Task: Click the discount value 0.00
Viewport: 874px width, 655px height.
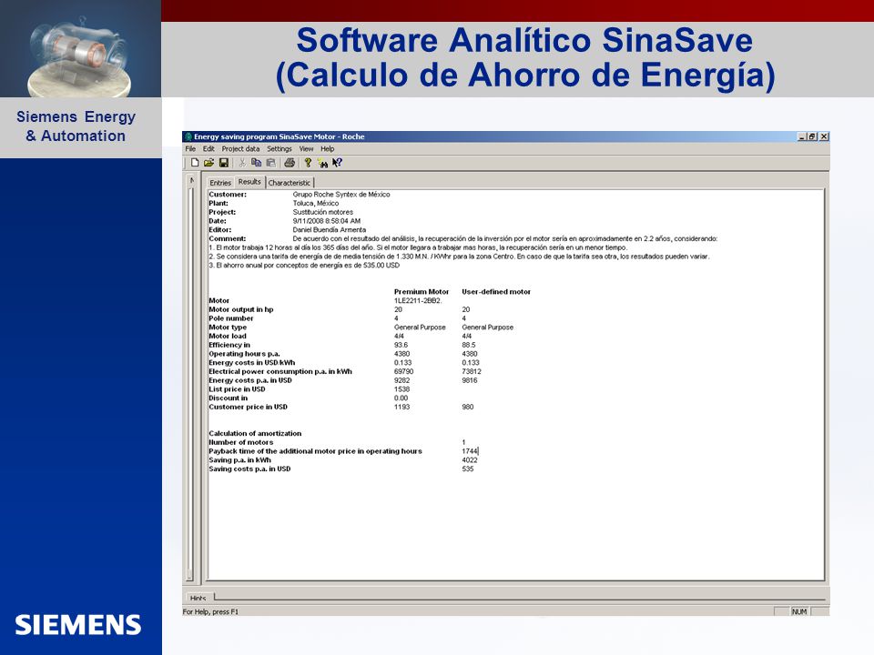Action: [401, 398]
